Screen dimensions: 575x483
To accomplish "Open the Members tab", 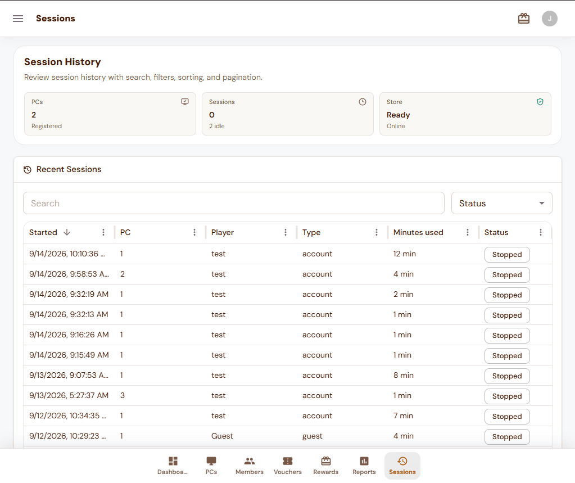I will [x=250, y=466].
